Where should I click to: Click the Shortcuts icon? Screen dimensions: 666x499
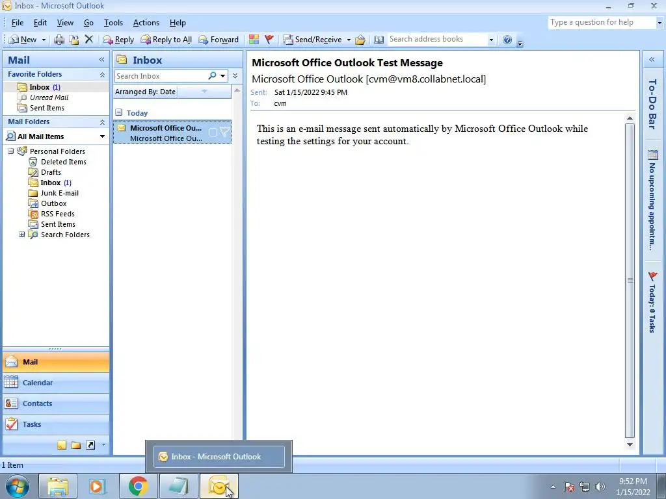(90, 445)
